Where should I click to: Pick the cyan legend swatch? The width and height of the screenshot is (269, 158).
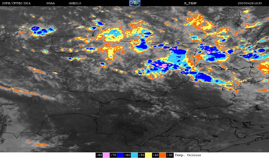click(134, 155)
